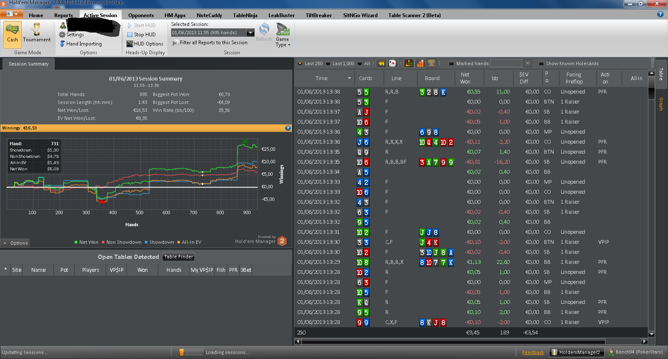Click the red low-point marker on graph
Screen dimensions: 668x359
pos(101,202)
